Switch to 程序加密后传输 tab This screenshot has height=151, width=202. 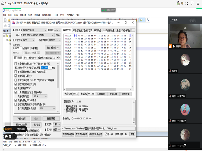coord(45,58)
